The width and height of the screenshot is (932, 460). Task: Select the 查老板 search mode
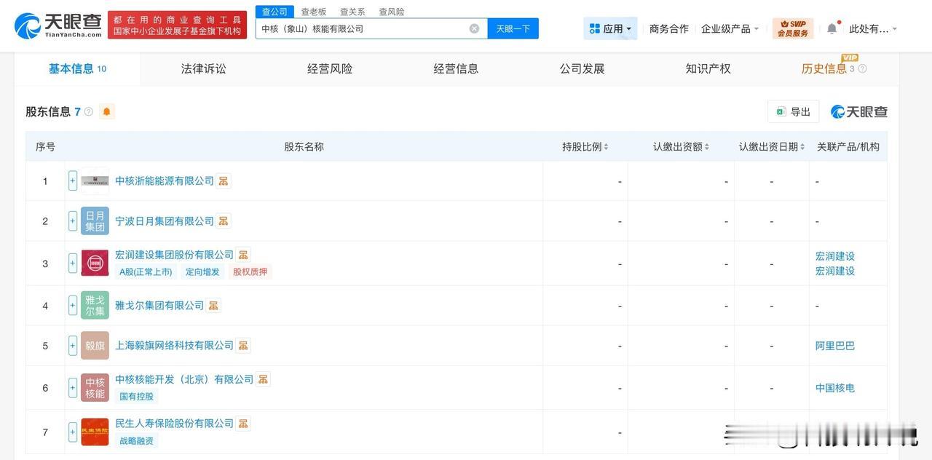314,12
